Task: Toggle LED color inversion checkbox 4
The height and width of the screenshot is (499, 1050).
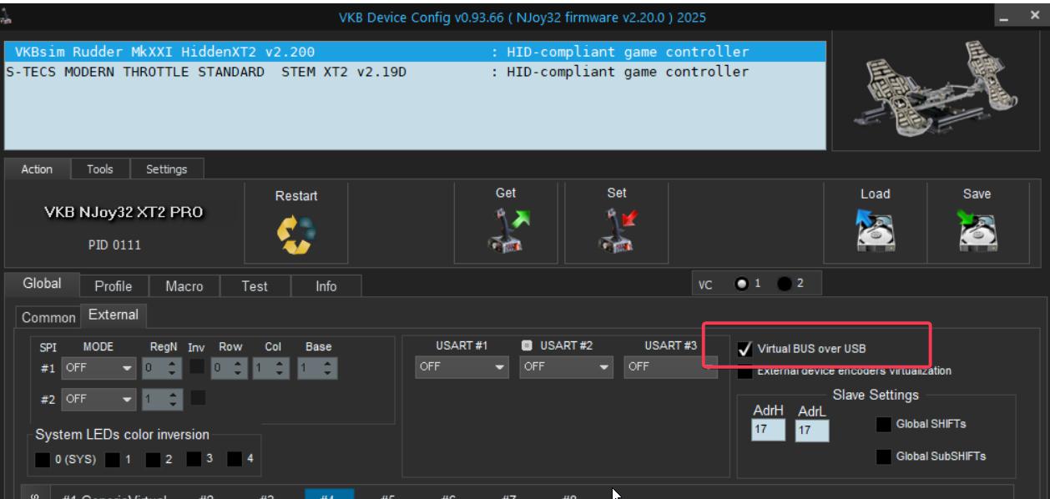Action: coord(235,458)
